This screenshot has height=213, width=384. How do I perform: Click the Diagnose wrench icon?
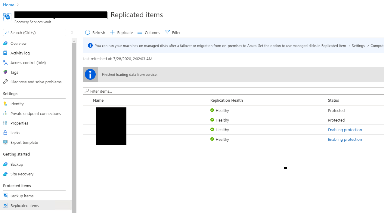(5, 82)
